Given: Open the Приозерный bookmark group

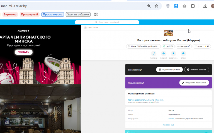Looking at the screenshot, I should pyautogui.click(x=30, y=14).
